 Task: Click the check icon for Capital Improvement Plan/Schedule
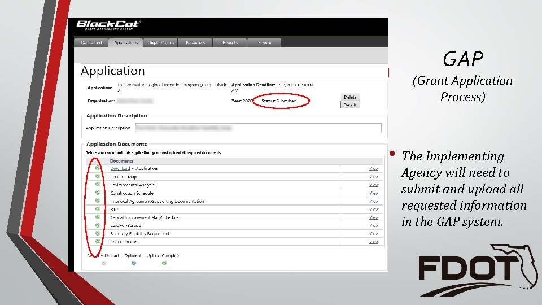(98, 217)
